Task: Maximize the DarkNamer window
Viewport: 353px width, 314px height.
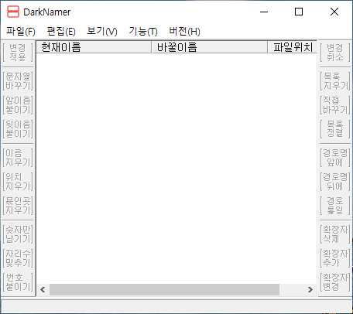Action: pyautogui.click(x=299, y=12)
